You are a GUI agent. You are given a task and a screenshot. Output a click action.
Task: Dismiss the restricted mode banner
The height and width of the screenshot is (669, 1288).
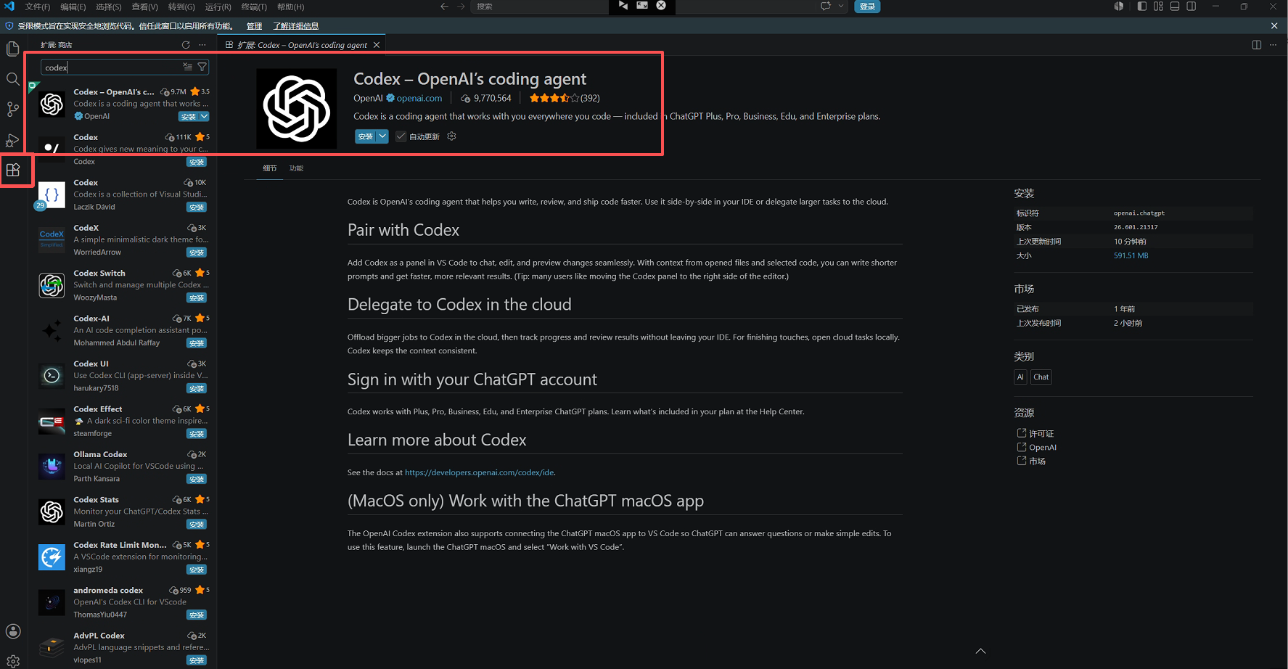[1274, 25]
